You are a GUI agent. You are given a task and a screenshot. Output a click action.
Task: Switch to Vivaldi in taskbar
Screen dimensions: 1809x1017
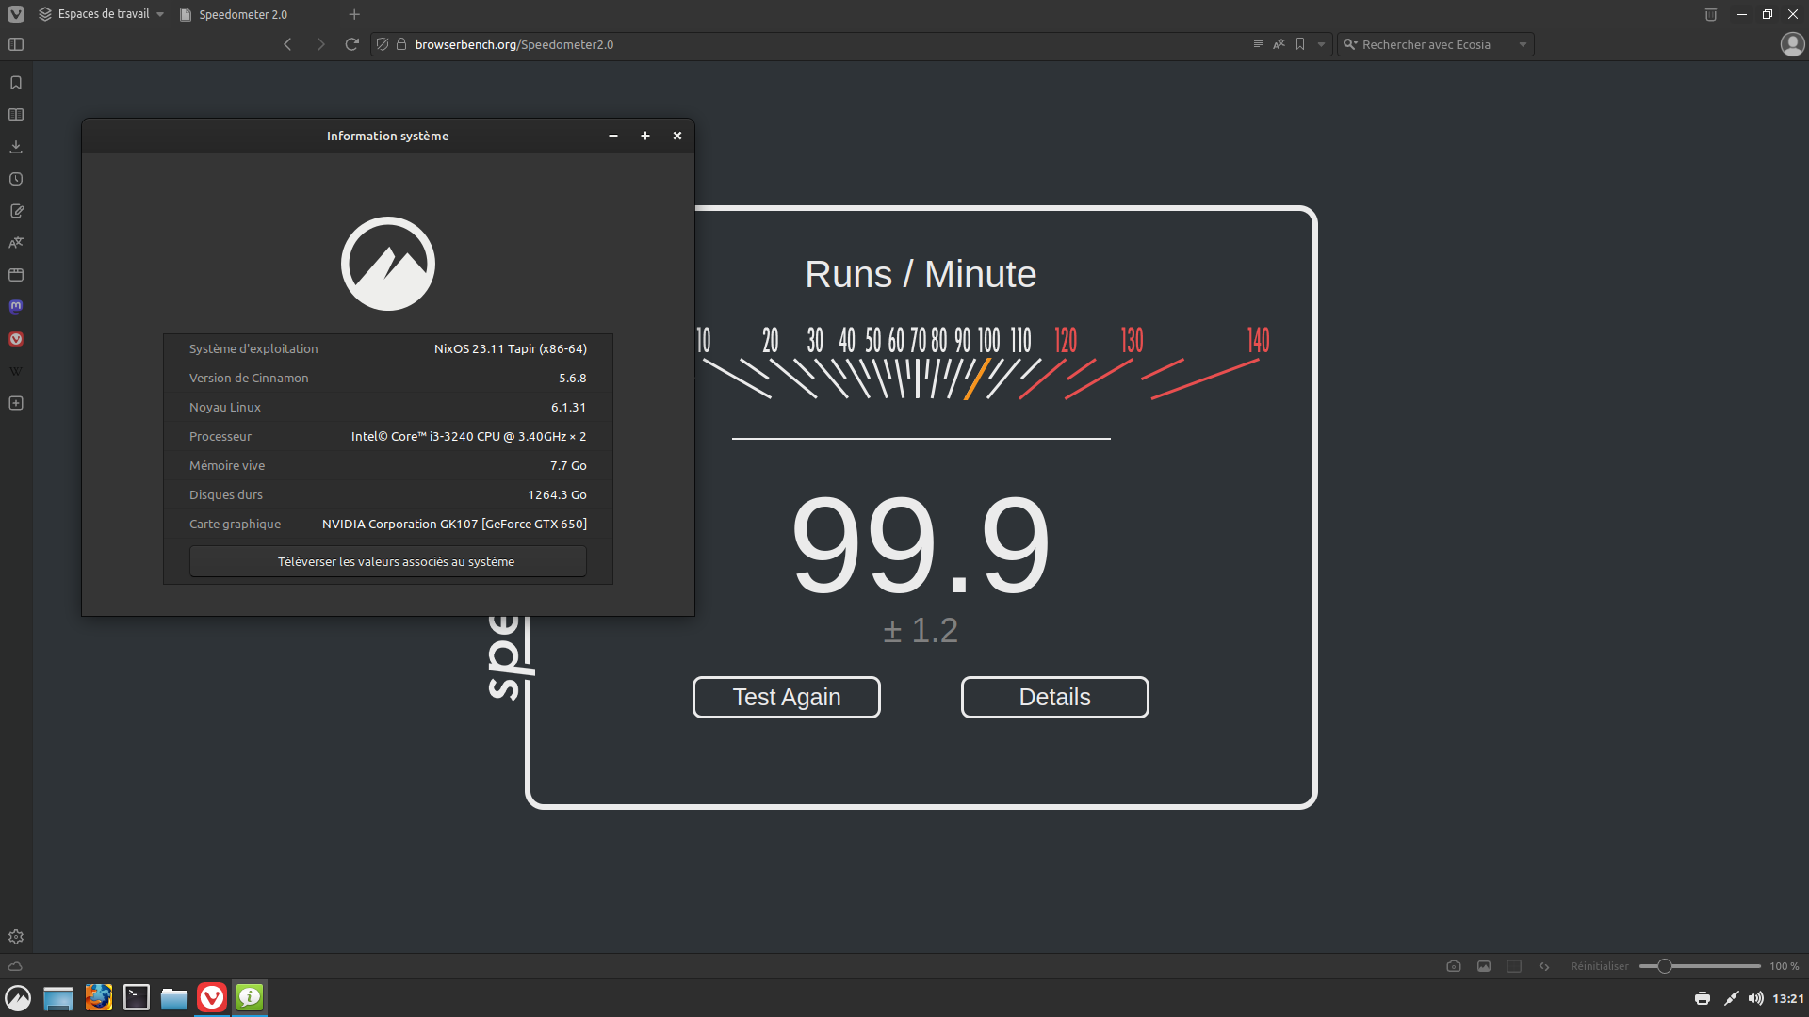pos(212,998)
